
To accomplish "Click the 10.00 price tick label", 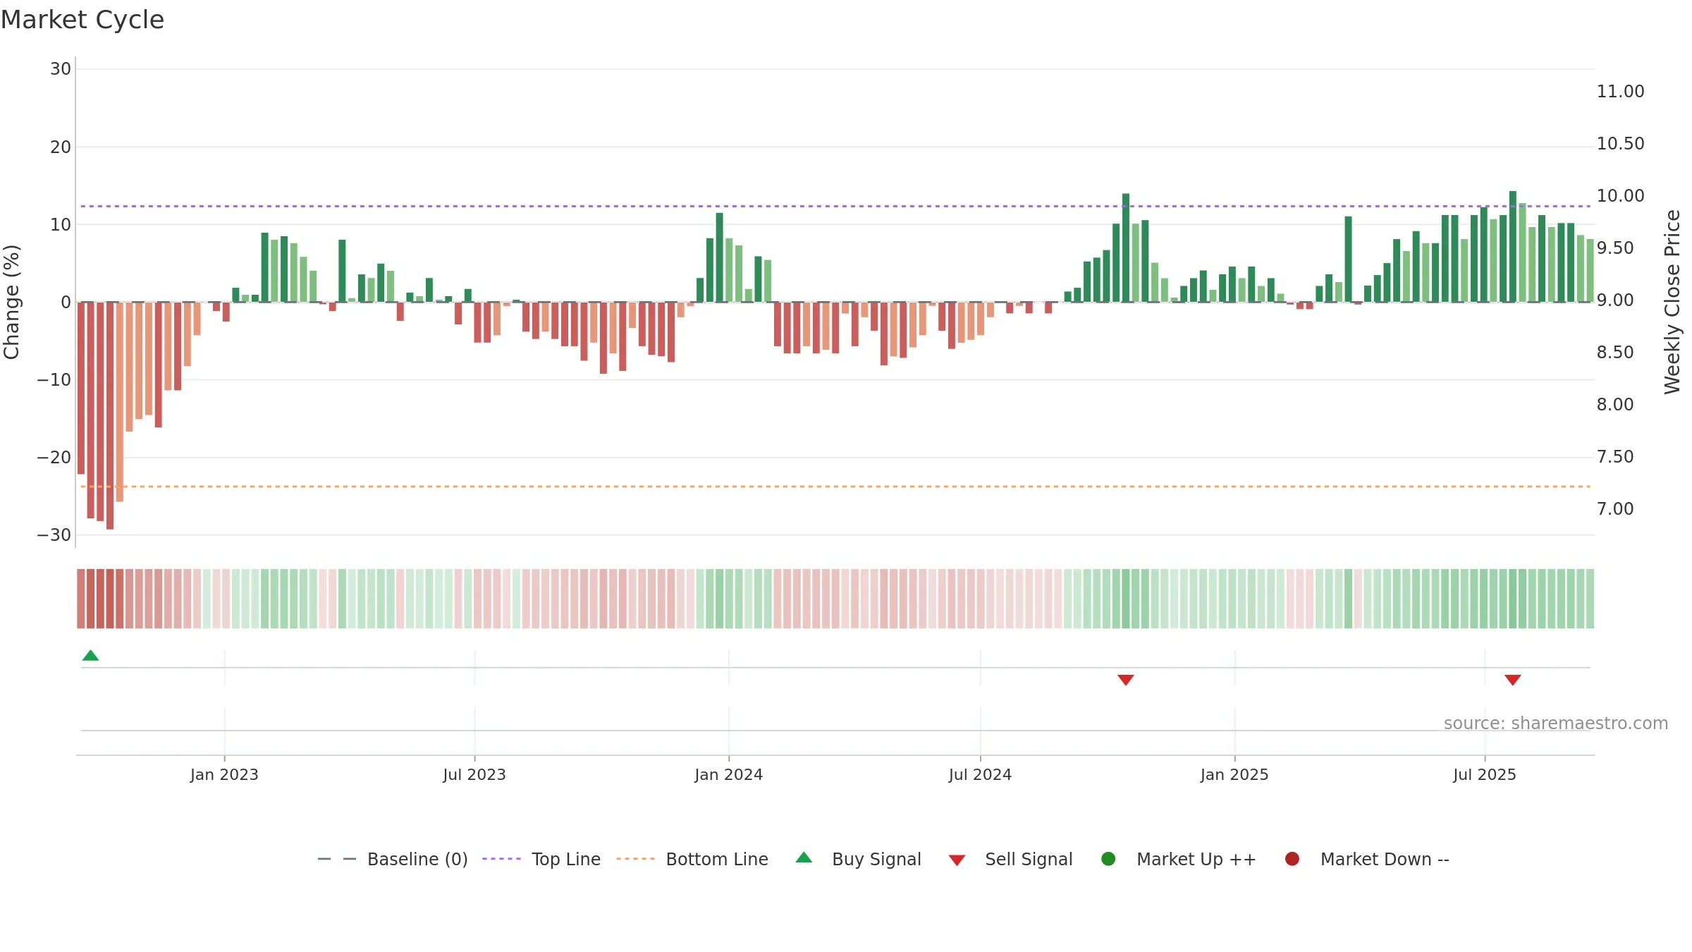I will (x=1620, y=196).
